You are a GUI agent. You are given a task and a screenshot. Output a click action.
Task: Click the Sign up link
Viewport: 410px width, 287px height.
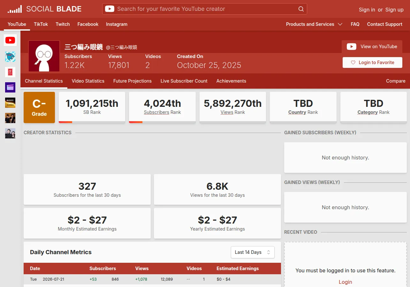click(394, 10)
